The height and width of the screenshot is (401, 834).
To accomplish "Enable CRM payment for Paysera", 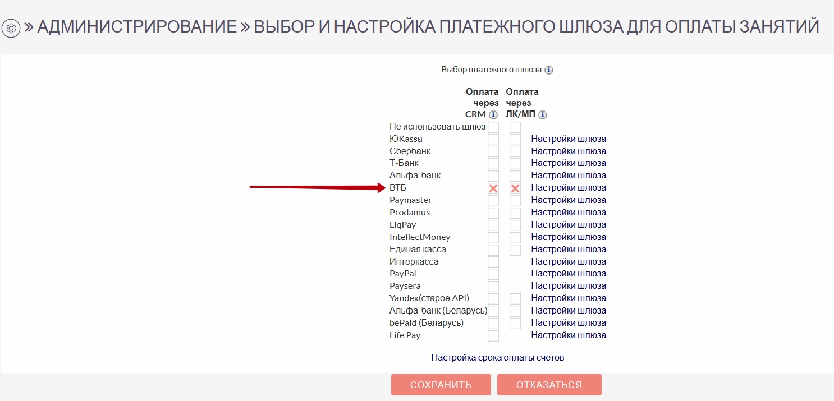I will [x=493, y=286].
